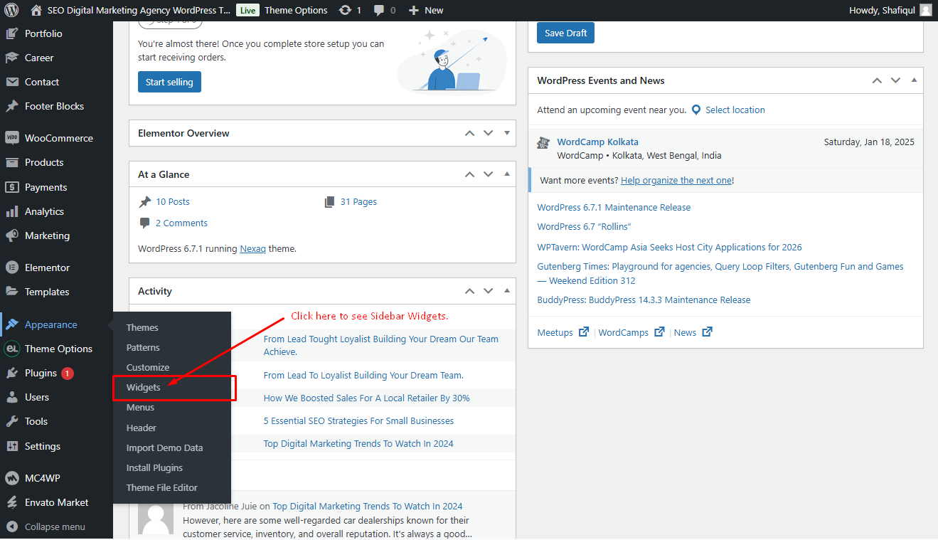The height and width of the screenshot is (540, 938).
Task: Click the Envato Market icon
Action: [11, 502]
